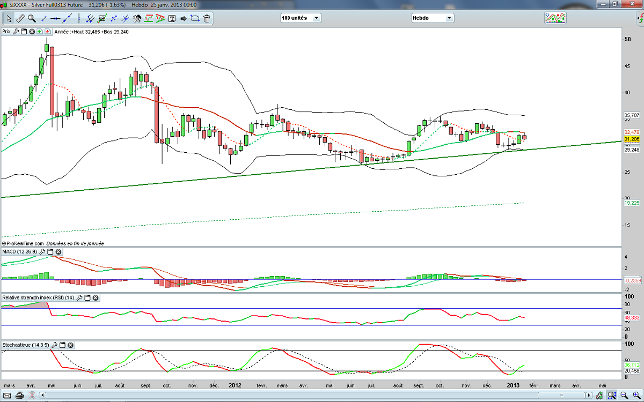Screen dimensions: 644x402
Task: Select the black arrow drawing tool
Action: (x=183, y=18)
